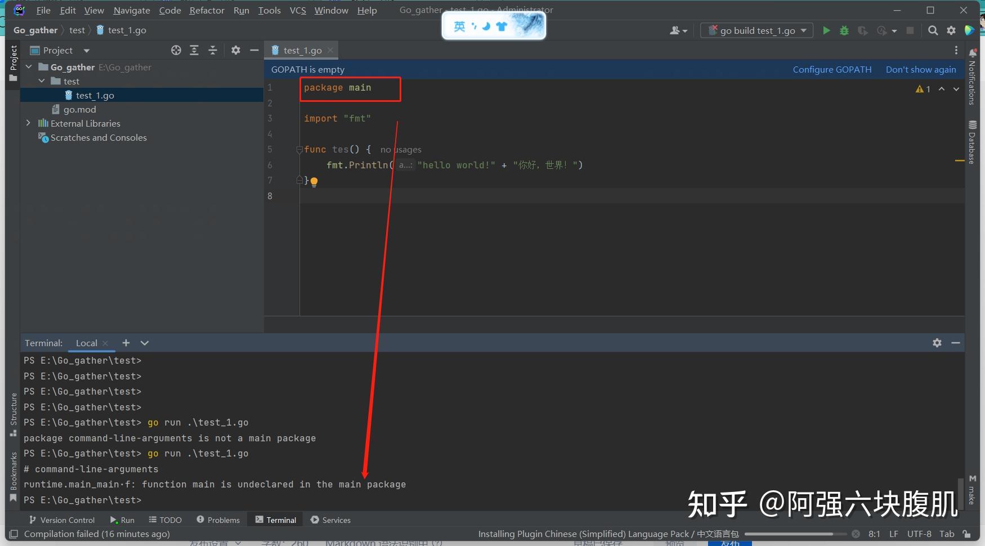Start debugging with the bug icon
The width and height of the screenshot is (985, 546).
(x=844, y=30)
